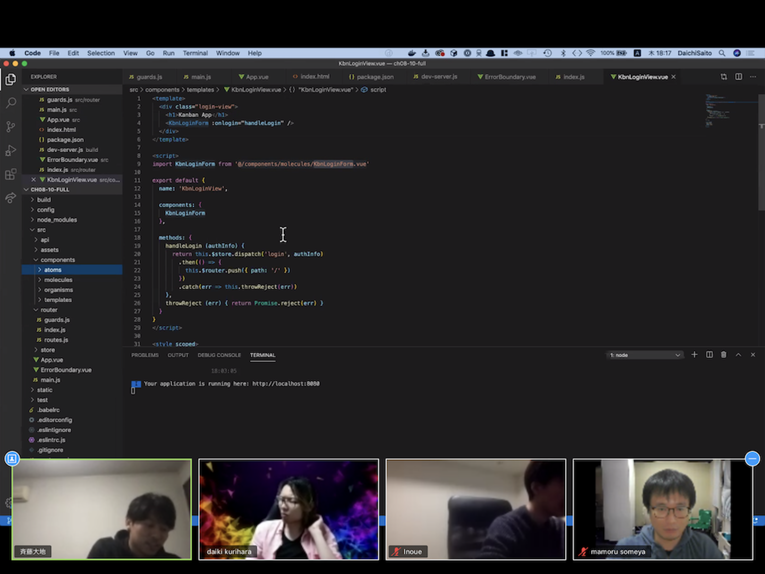Open Notification Center in menu bar
Viewport: 765px width, 574px height.
[x=751, y=53]
